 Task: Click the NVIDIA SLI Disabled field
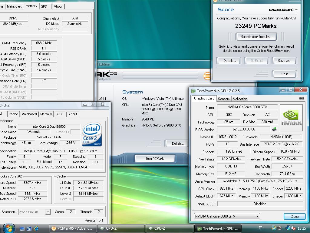pos(260,204)
